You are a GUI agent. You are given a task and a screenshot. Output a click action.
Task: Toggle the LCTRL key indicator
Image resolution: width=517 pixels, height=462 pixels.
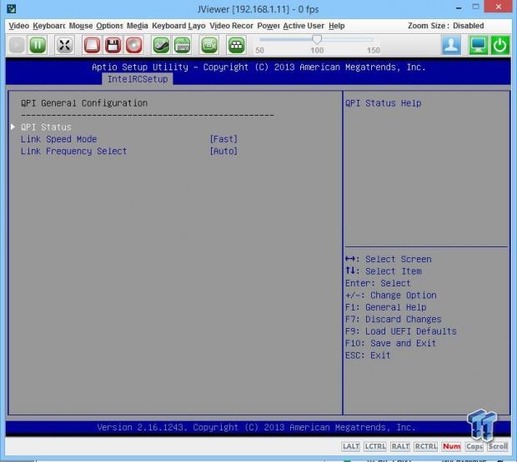pos(375,446)
